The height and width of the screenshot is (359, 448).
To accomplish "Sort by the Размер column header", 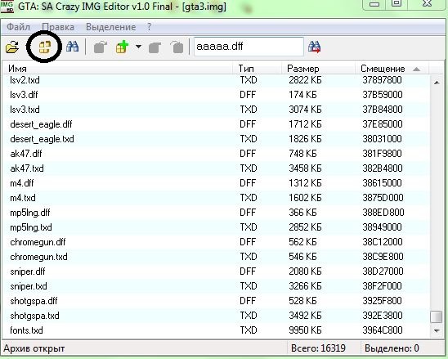I will coord(319,69).
